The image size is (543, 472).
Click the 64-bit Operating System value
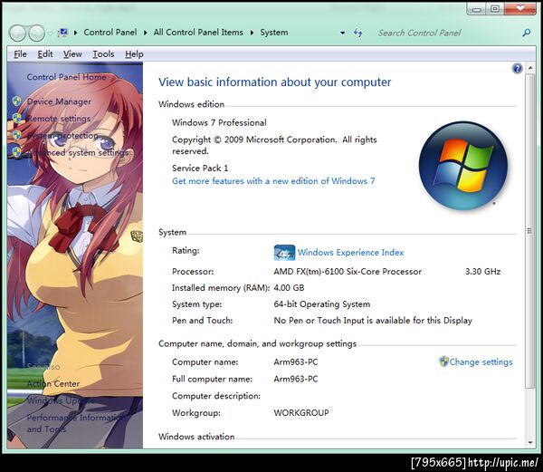click(x=321, y=303)
